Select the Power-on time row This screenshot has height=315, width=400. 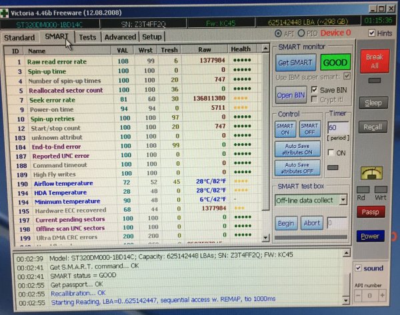tap(134, 109)
